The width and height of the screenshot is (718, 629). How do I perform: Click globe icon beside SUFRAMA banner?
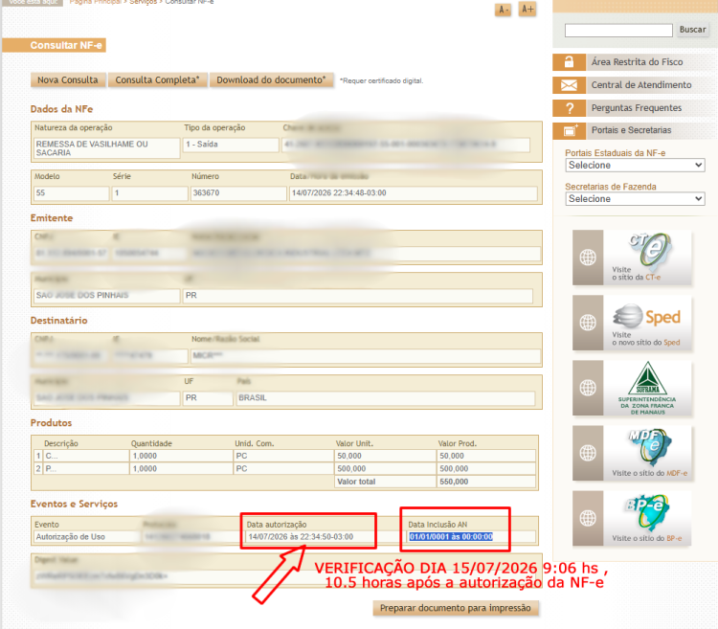[x=588, y=388]
